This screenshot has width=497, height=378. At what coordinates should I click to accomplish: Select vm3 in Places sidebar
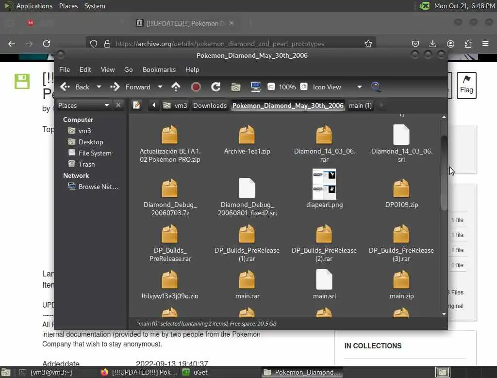click(x=80, y=131)
